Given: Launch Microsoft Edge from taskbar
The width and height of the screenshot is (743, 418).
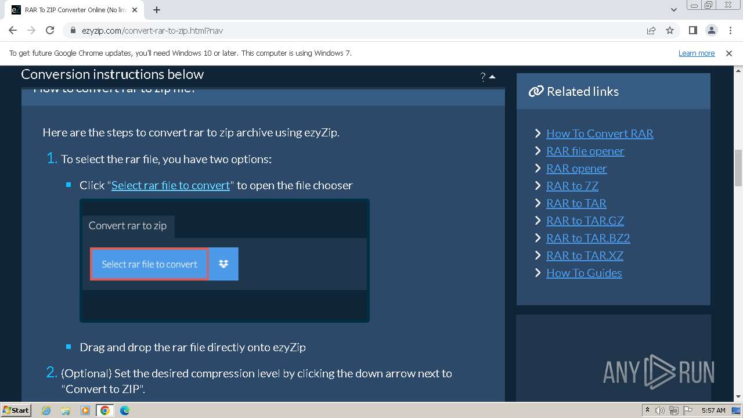Looking at the screenshot, I should (x=125, y=410).
